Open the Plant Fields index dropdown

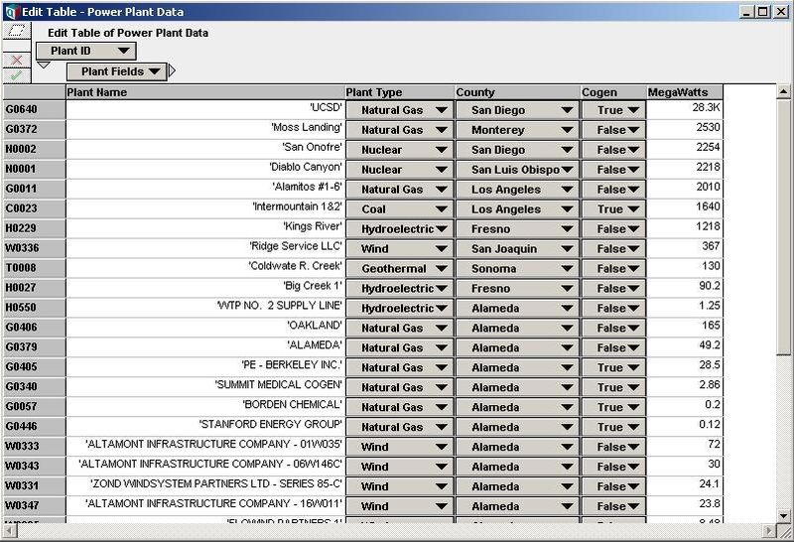pos(116,71)
